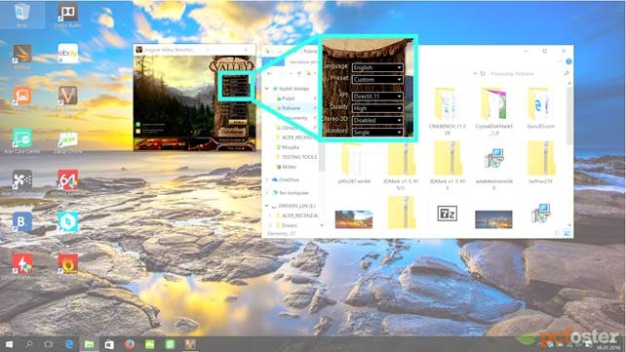Click the Run button in Valley launcher
This screenshot has height=352, width=626.
pyautogui.click(x=237, y=121)
